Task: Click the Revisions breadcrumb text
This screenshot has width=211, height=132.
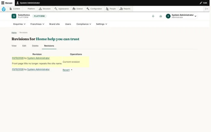Action: 24,33
